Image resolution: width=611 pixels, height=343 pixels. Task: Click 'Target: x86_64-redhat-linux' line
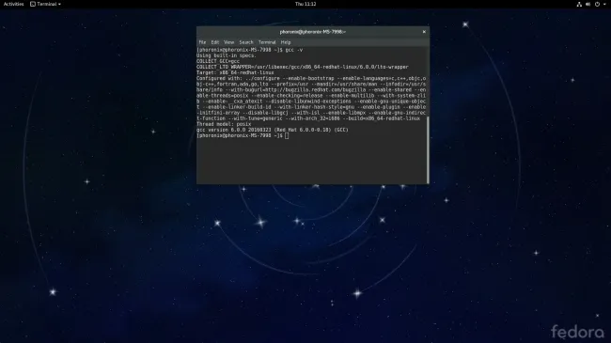pos(235,73)
